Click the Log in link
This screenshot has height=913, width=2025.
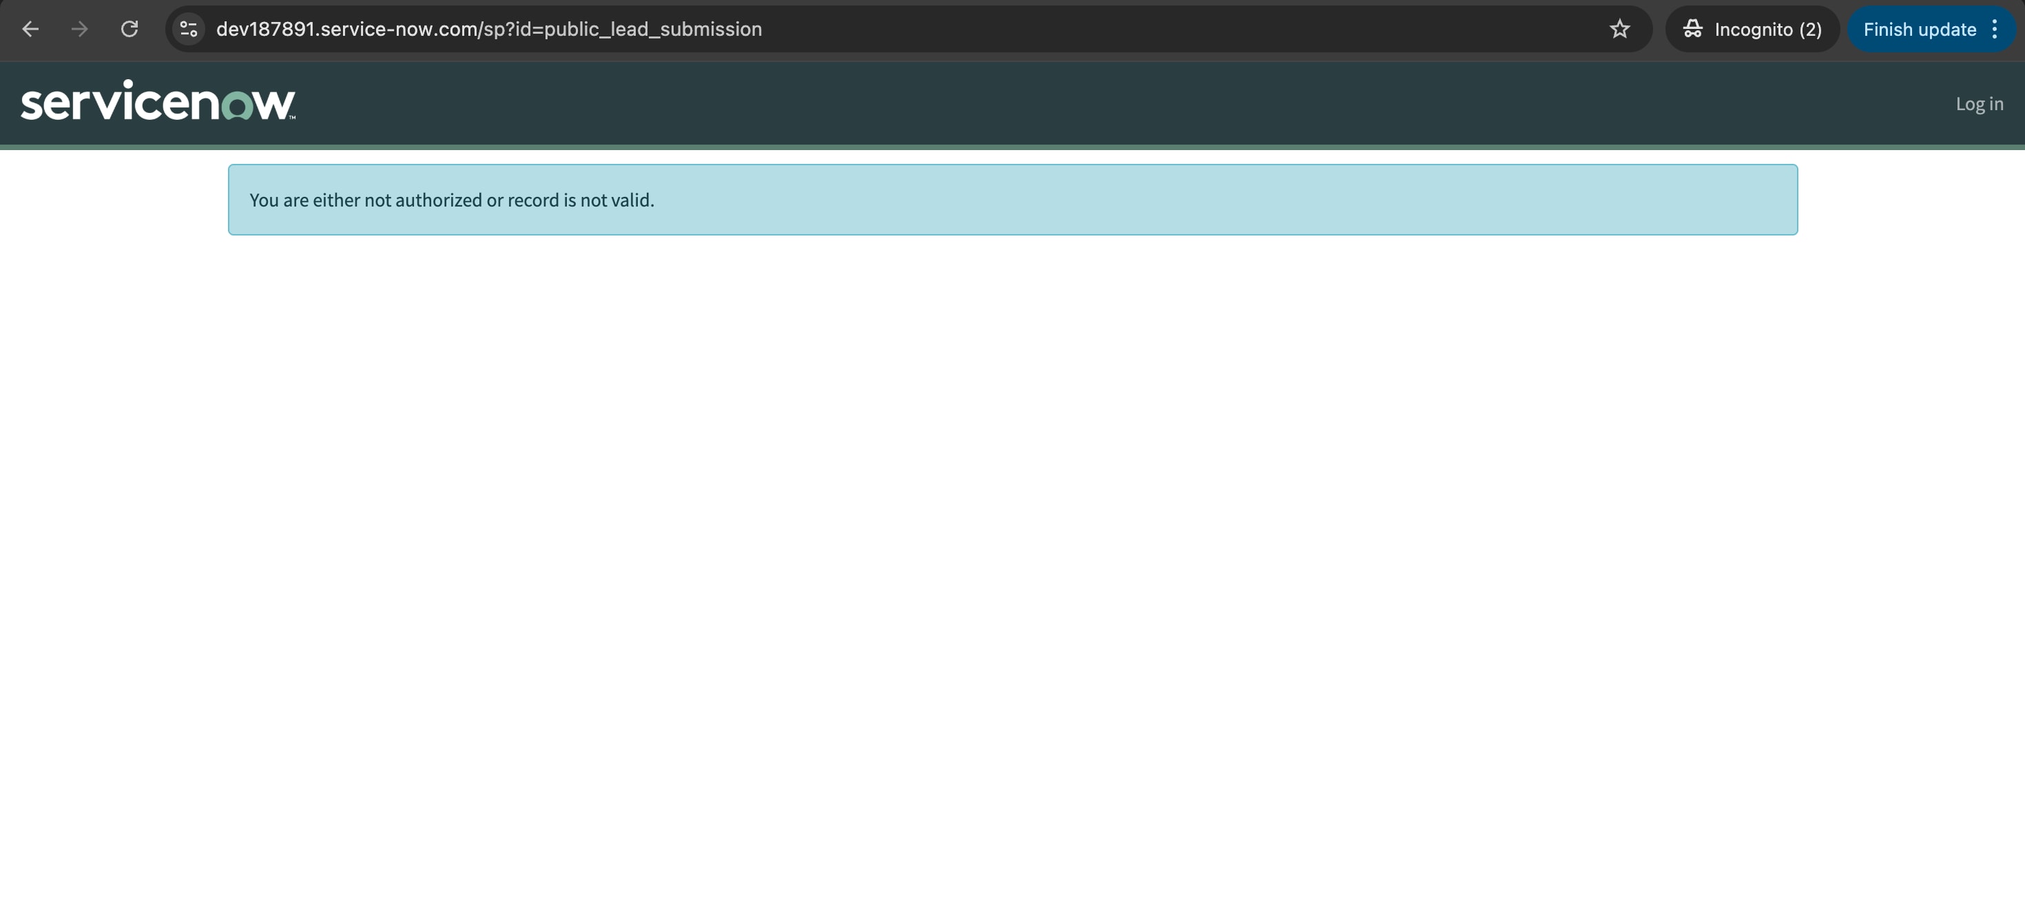(1979, 104)
